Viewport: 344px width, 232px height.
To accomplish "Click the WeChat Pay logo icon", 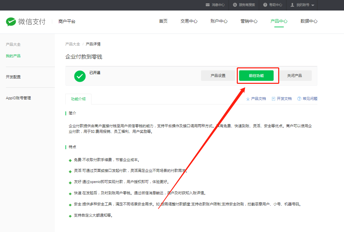I will (11, 22).
